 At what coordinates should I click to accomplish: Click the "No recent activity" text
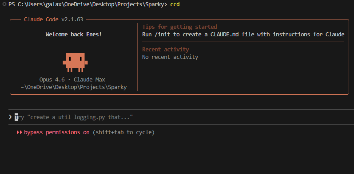click(x=170, y=57)
